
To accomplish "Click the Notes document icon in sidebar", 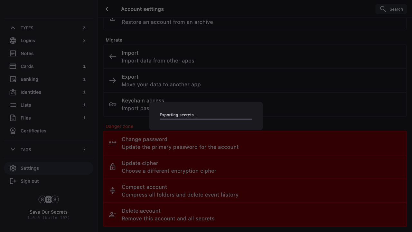I will click(13, 53).
